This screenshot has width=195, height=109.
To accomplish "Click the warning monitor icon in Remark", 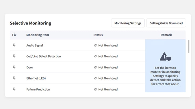I will 165,57.
